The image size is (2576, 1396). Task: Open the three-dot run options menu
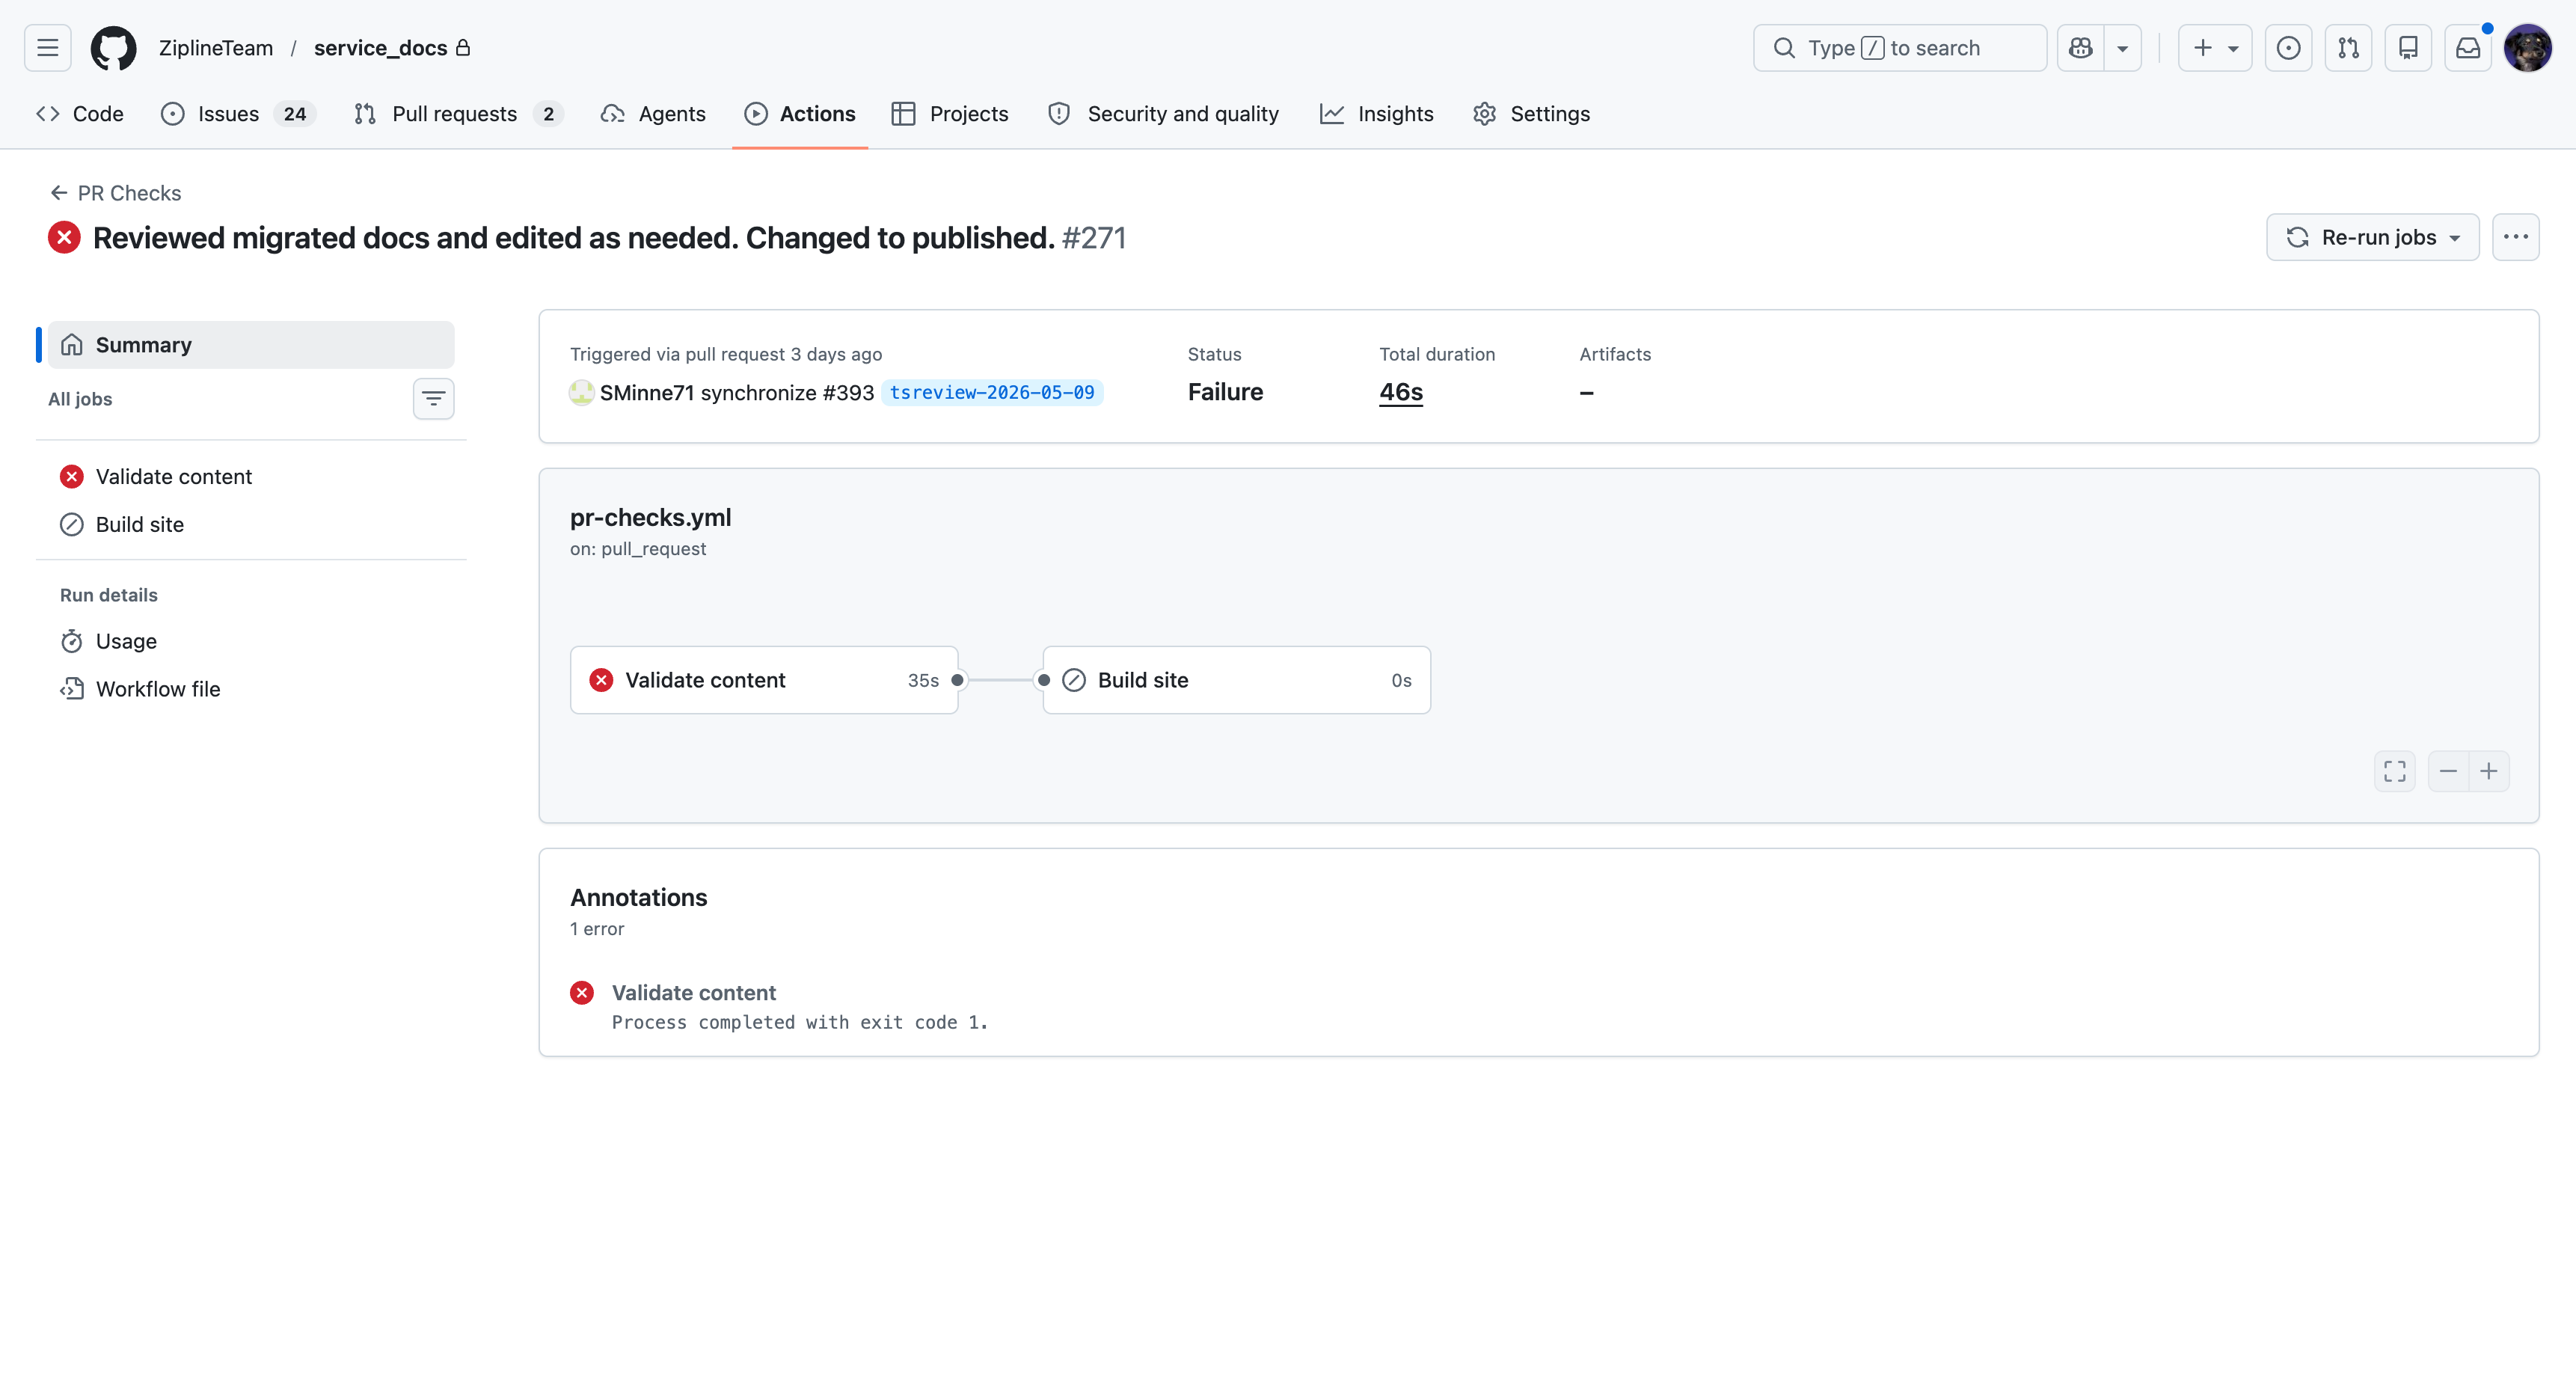(x=2515, y=237)
